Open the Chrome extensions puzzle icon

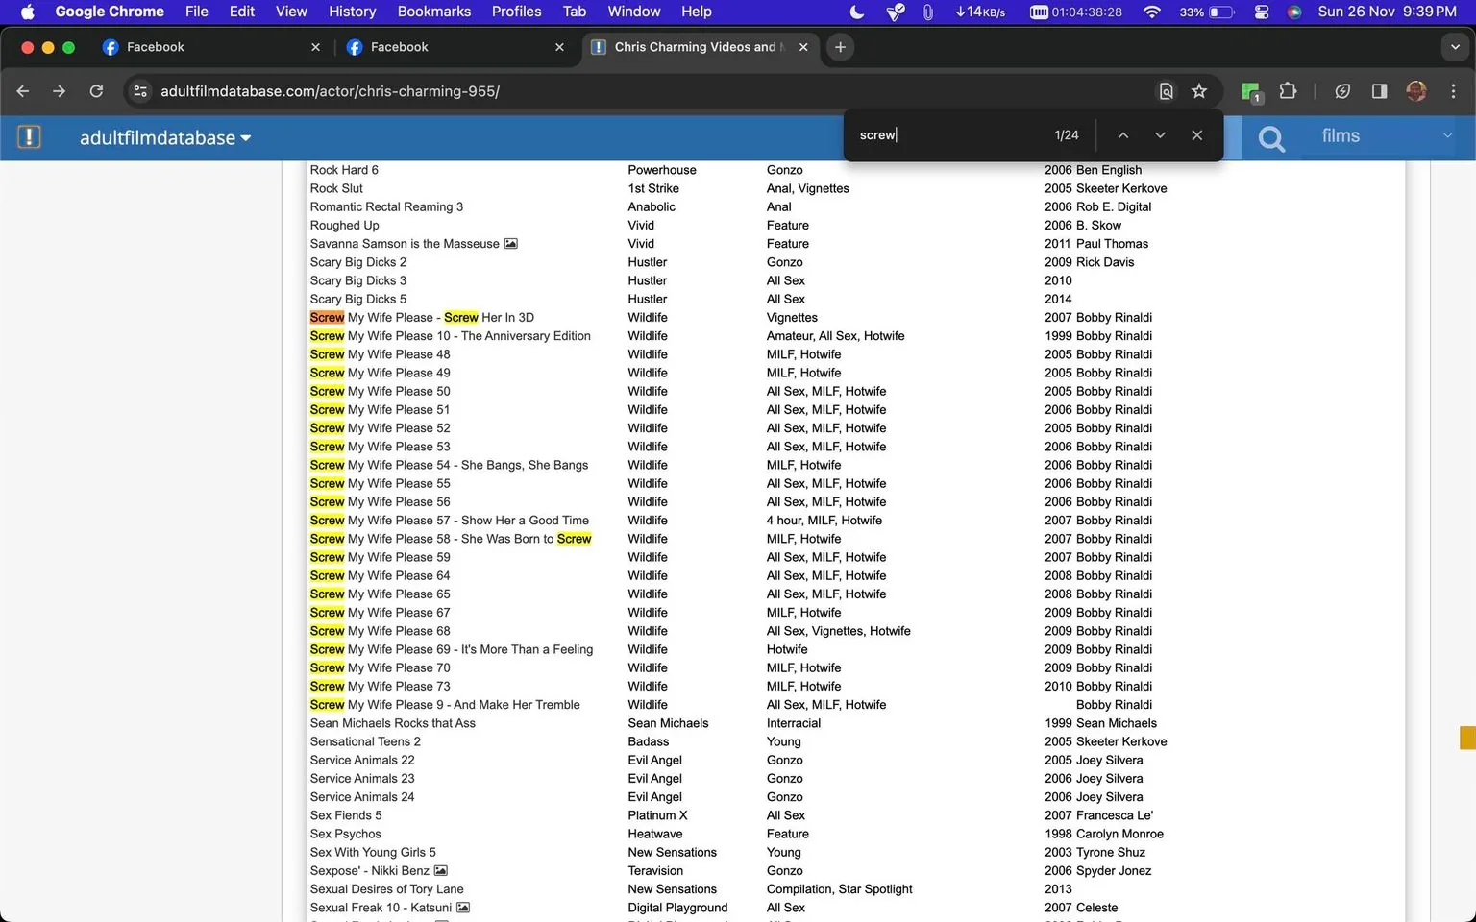pyautogui.click(x=1288, y=91)
